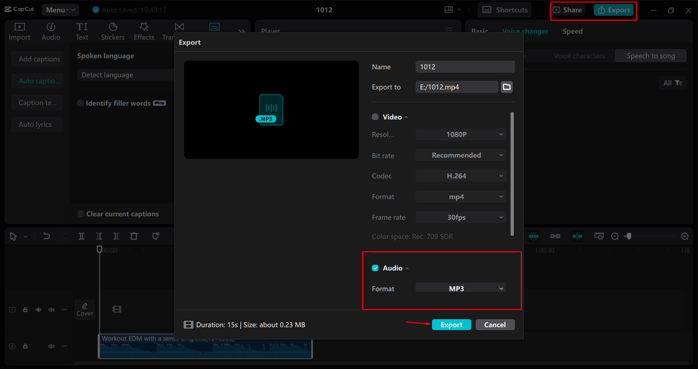Open the Detect language dropdown
Viewport: 698px width, 369px height.
(126, 75)
